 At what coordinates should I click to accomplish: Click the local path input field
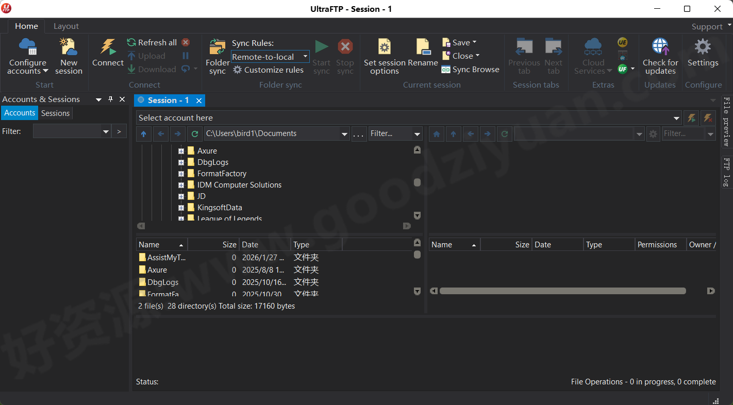point(272,134)
